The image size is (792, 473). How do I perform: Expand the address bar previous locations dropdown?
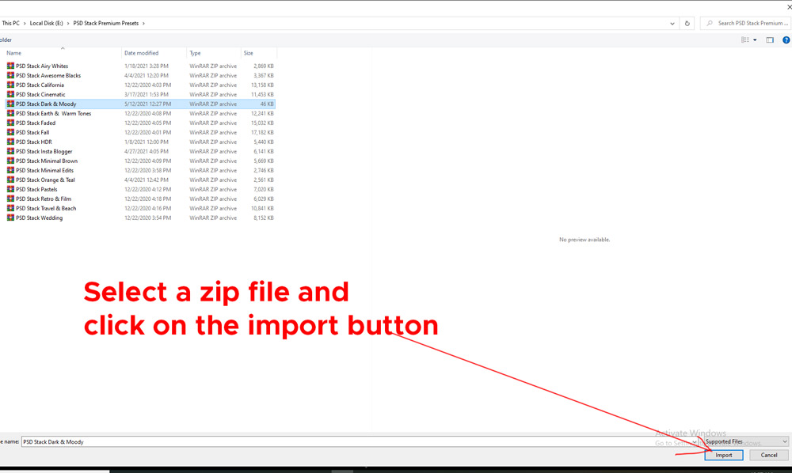pos(672,23)
